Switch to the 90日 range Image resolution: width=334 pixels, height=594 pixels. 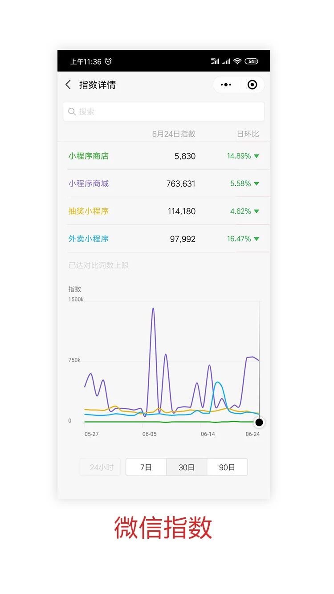(227, 467)
